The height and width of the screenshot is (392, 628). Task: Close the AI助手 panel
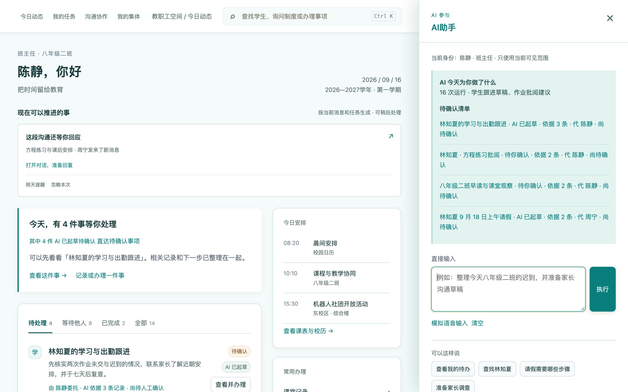click(610, 18)
